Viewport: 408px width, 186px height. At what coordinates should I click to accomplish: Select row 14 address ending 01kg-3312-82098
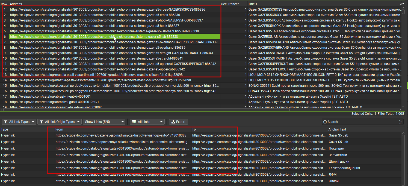[x=100, y=80]
